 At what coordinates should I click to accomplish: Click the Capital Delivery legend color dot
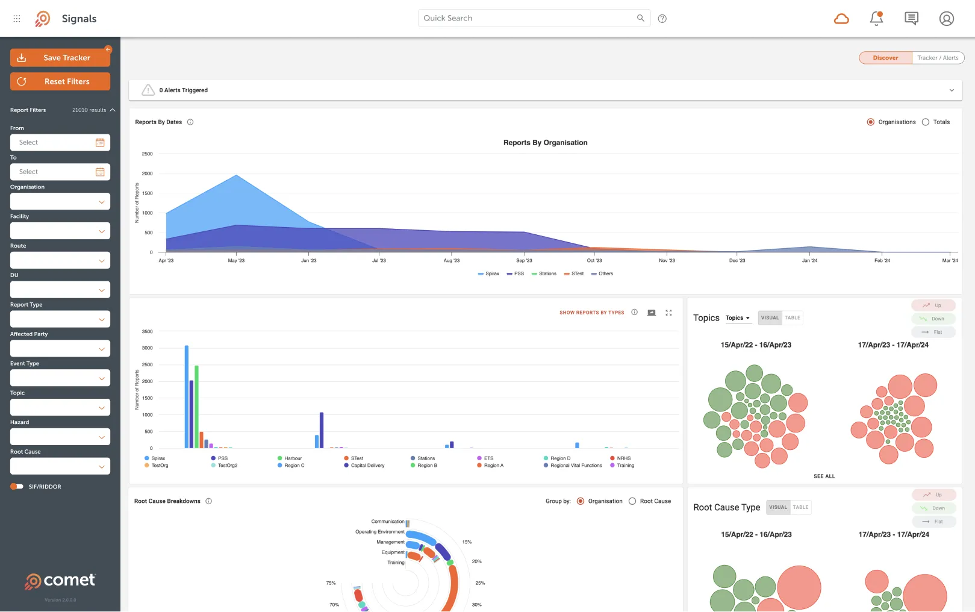click(346, 466)
